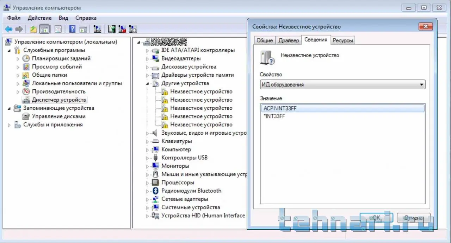This screenshot has width=451, height=243.
Task: Expand Локальные пользователи и группы
Action: click(x=18, y=83)
